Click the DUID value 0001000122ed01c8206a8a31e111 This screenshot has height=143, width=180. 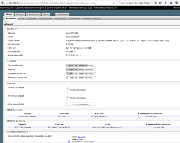[x=107, y=127]
